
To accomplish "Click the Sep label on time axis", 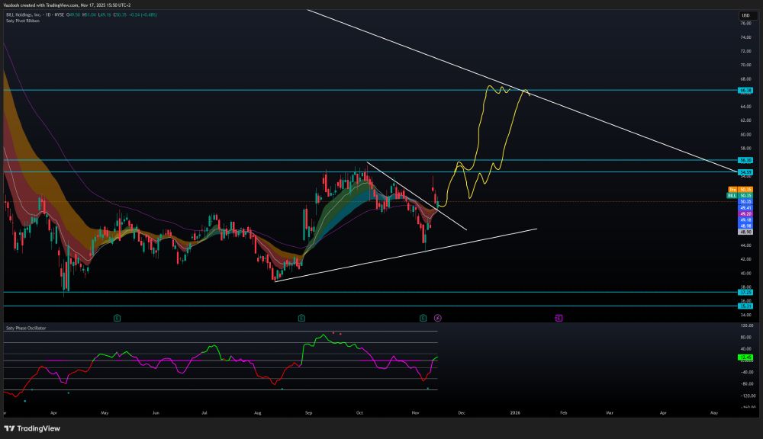I will click(308, 413).
